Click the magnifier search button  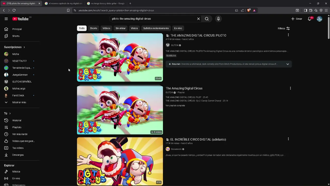point(207,19)
